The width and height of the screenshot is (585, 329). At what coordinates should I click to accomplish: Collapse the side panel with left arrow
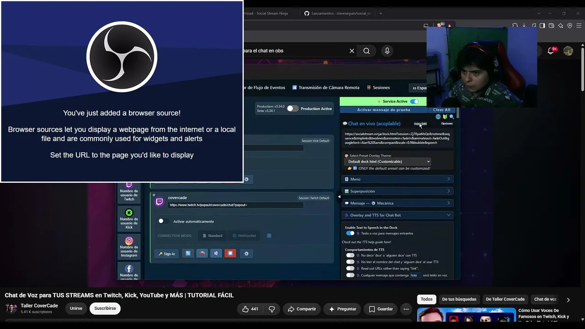(339, 196)
